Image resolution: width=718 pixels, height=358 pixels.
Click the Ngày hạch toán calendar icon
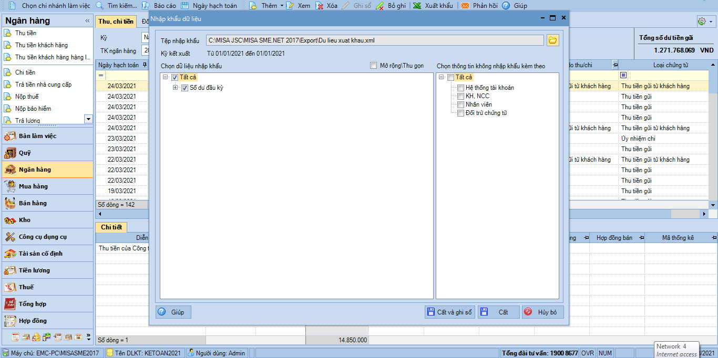click(184, 5)
